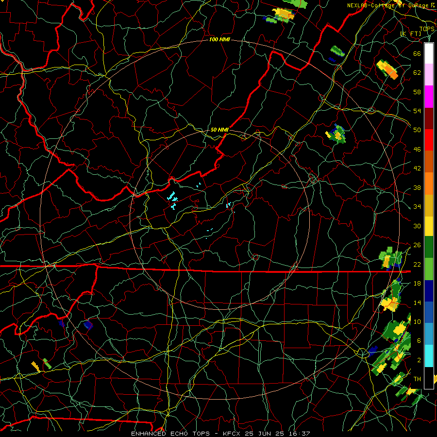This screenshot has height=437, width=437.
Task: Click the TOPS legend title
Action: point(427,29)
